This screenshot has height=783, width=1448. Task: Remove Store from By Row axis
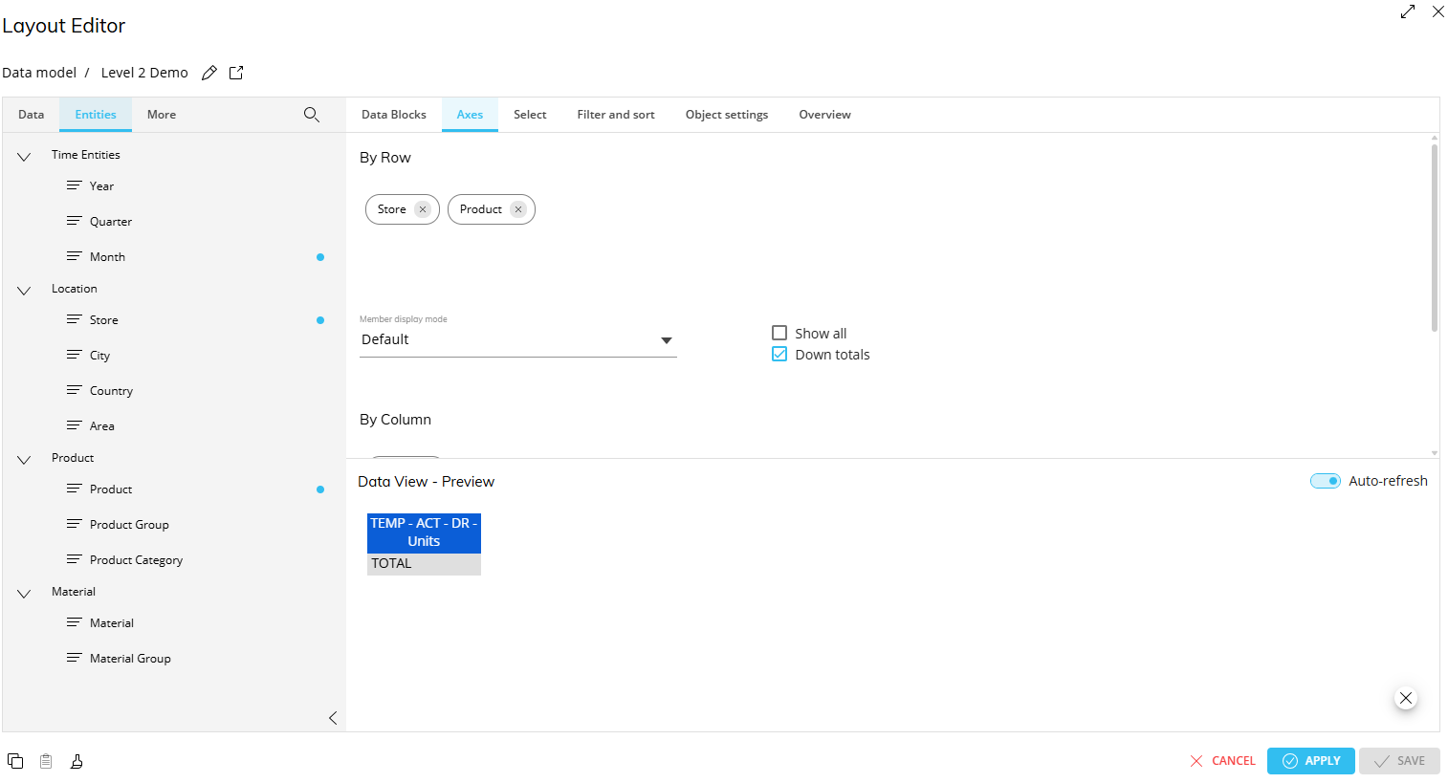point(423,209)
